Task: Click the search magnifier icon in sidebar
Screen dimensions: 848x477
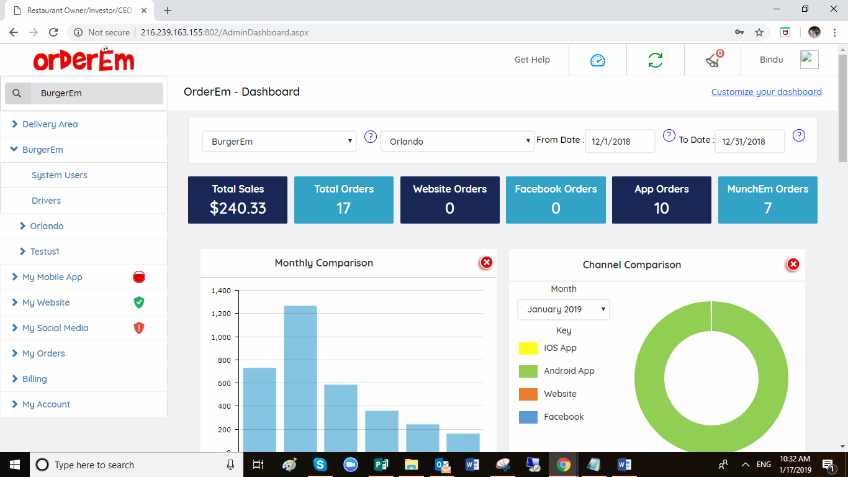Action: tap(17, 93)
